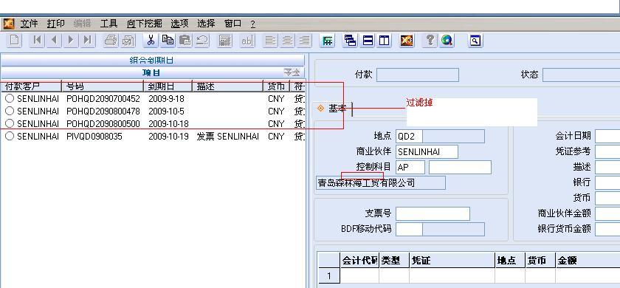The image size is (620, 288).
Task: Click the Cut scissors icon
Action: (151, 41)
